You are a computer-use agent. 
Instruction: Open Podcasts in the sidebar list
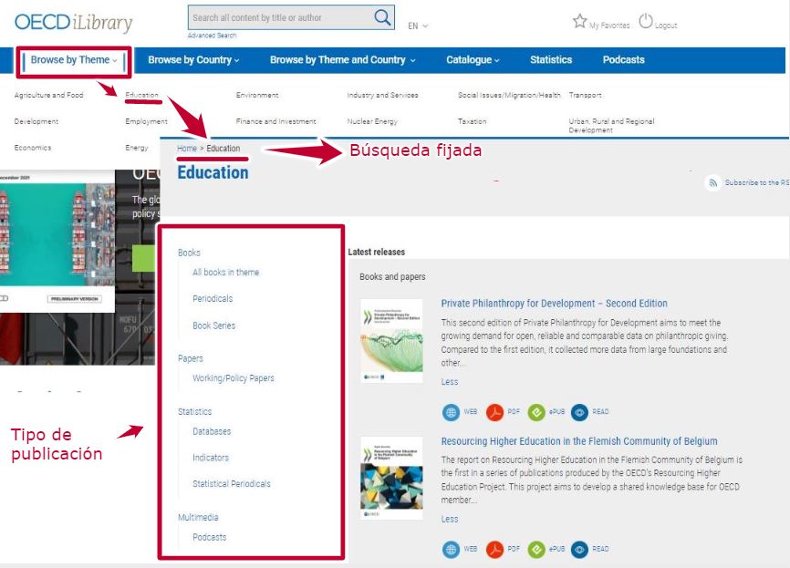pos(209,537)
